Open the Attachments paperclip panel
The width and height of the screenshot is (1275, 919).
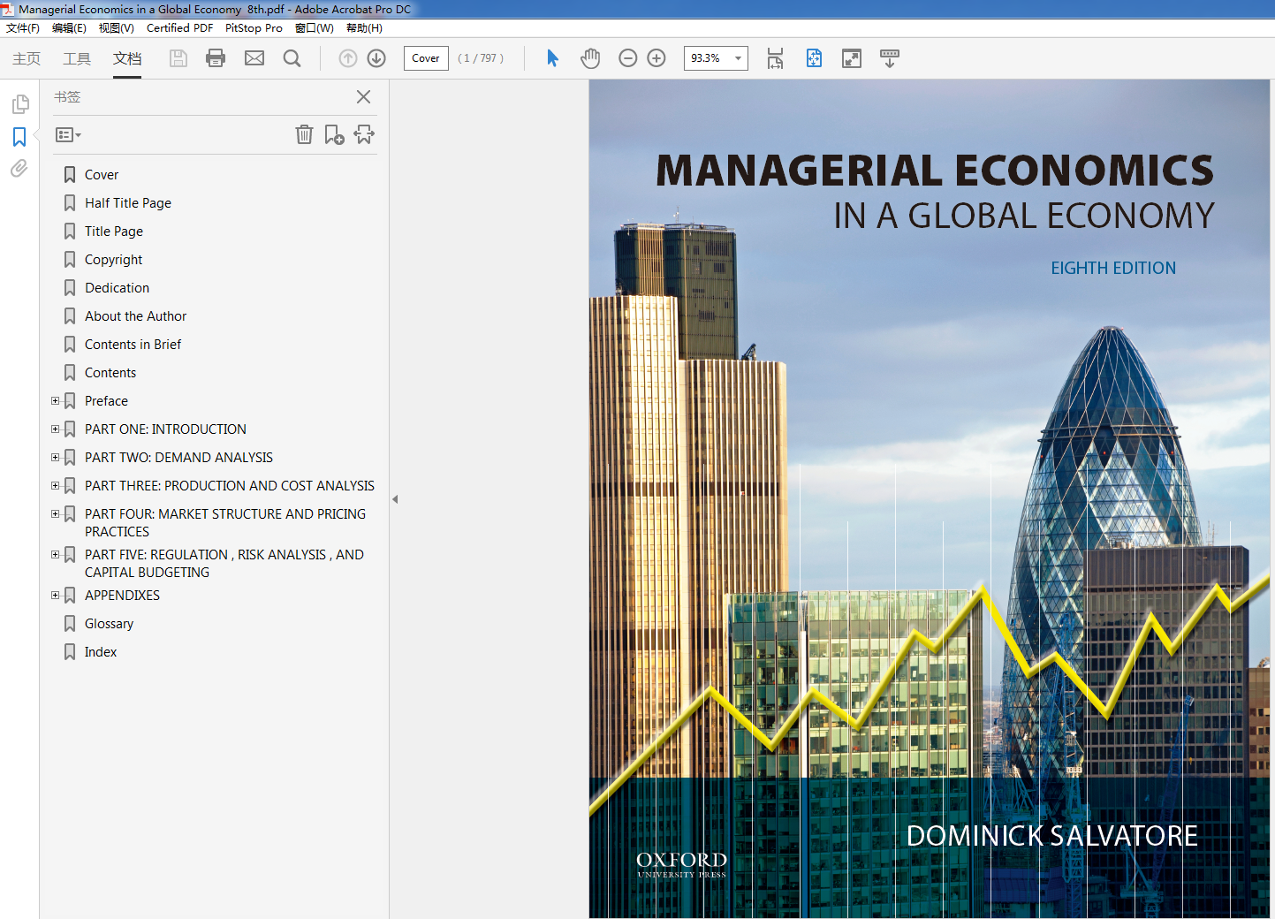pos(19,168)
